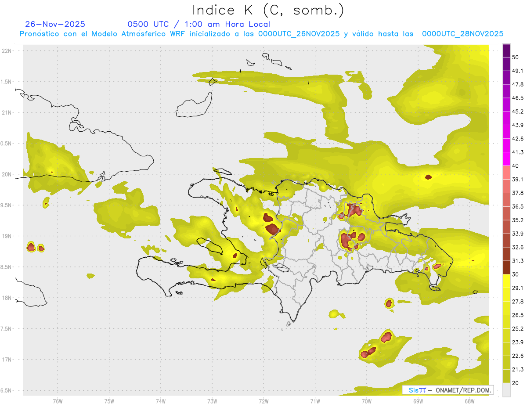527x407 pixels.
Task: Click the '17N' latitude axis label
Action: click(7, 360)
